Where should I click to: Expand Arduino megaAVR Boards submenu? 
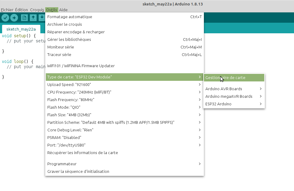234,97
